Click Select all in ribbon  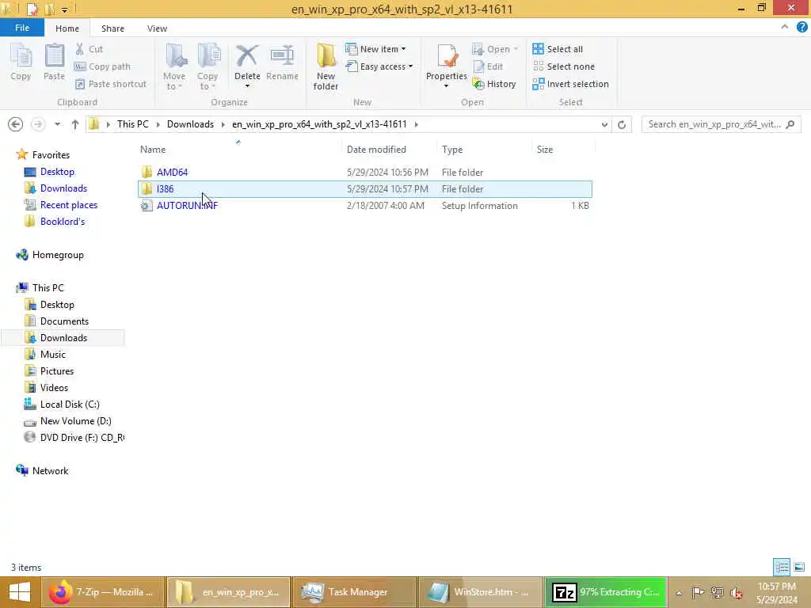point(558,49)
